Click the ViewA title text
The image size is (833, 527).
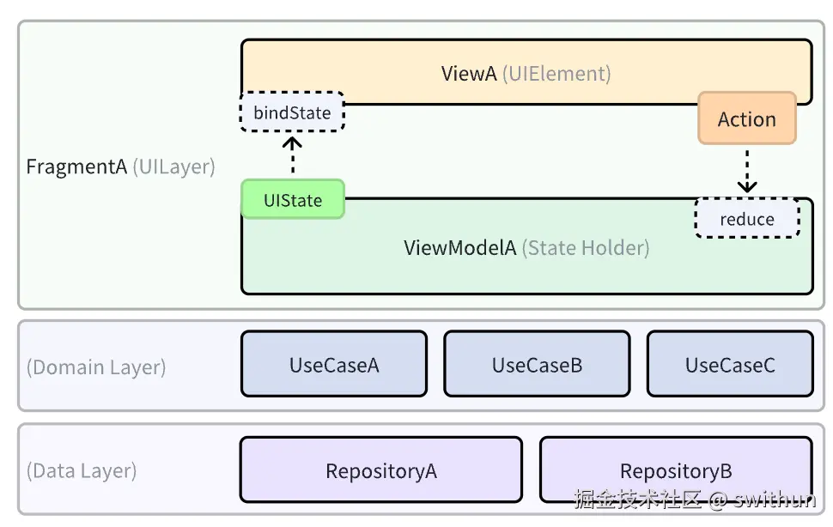469,73
